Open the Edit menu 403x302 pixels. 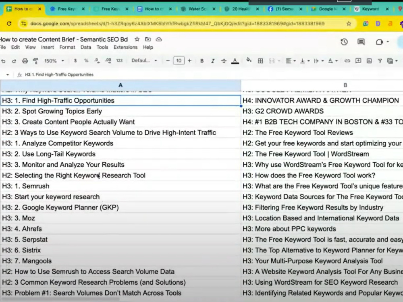pos(15,47)
